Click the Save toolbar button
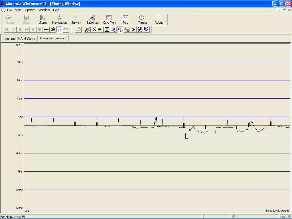The width and height of the screenshot is (292, 219). (27, 20)
